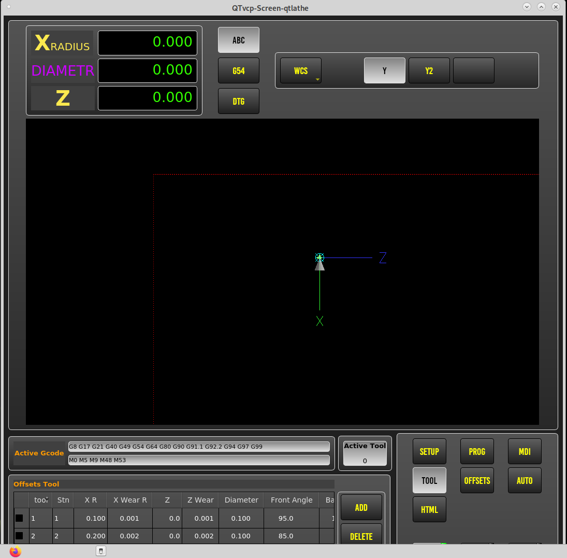Click the tool cone in the graphics view
This screenshot has height=558, width=567.
319,265
